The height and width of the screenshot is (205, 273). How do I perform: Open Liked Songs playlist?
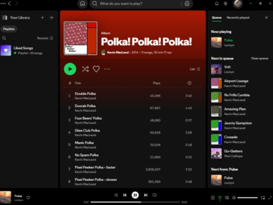[x=29, y=51]
